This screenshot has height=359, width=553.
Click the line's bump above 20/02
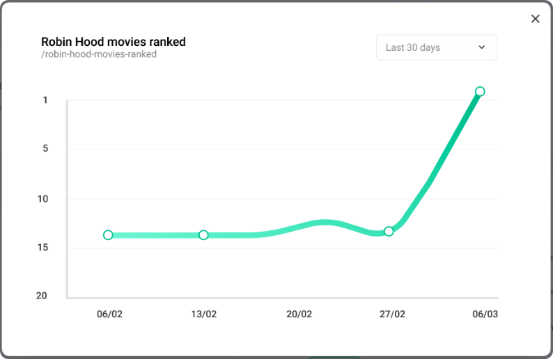click(x=324, y=223)
